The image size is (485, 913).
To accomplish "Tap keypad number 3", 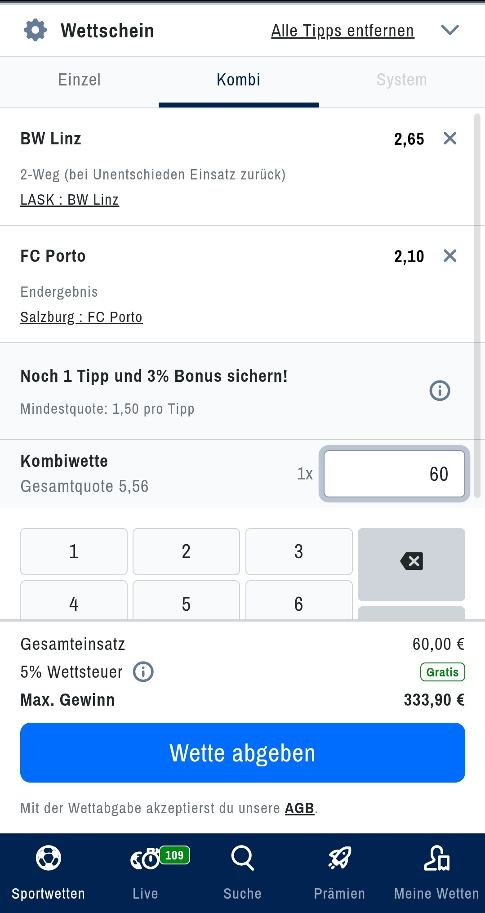I will pos(299,551).
